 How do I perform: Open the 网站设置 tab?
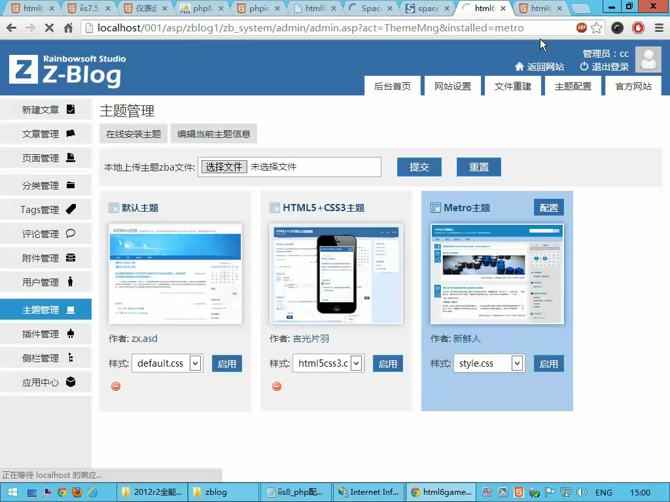coord(453,86)
